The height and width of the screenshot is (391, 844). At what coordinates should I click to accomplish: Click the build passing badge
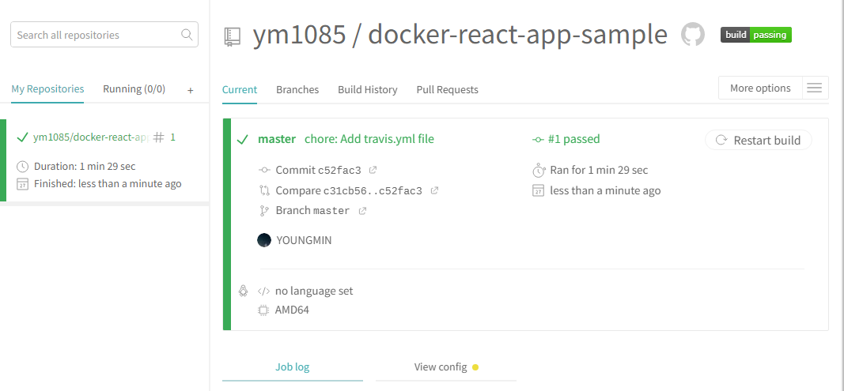755,35
